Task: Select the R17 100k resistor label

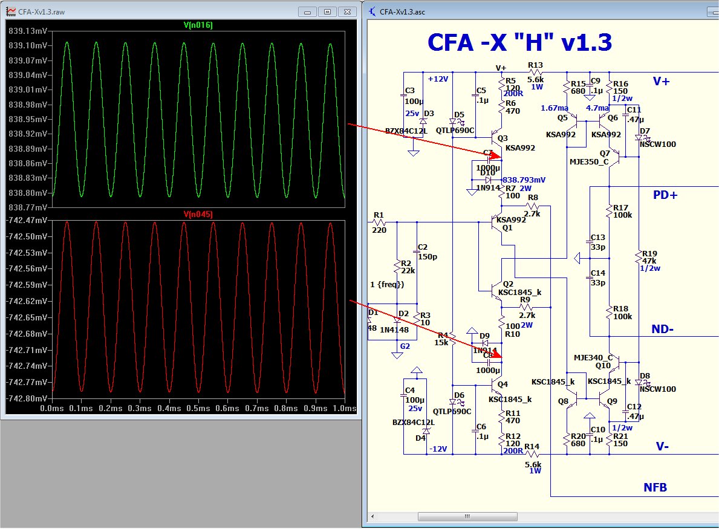Action: (x=623, y=212)
